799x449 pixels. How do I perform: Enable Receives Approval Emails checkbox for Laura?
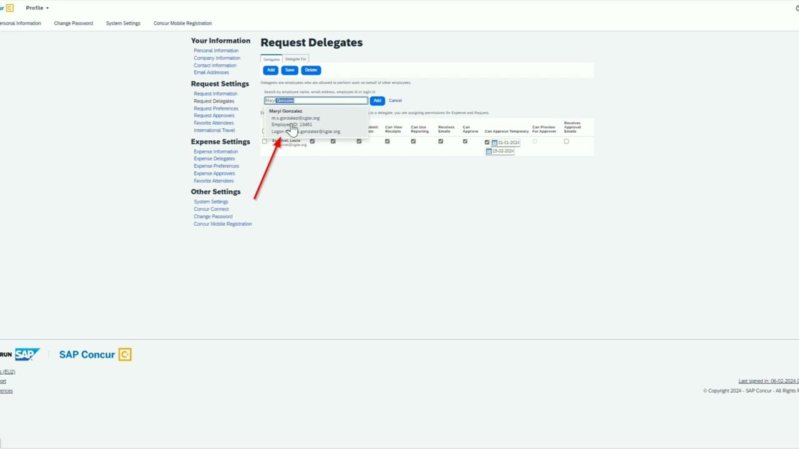click(x=567, y=142)
